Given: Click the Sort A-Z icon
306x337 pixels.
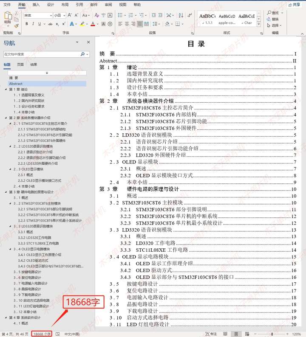Looking at the screenshot, I should point(181,15).
